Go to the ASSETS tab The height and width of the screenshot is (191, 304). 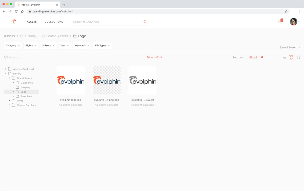(x=32, y=22)
